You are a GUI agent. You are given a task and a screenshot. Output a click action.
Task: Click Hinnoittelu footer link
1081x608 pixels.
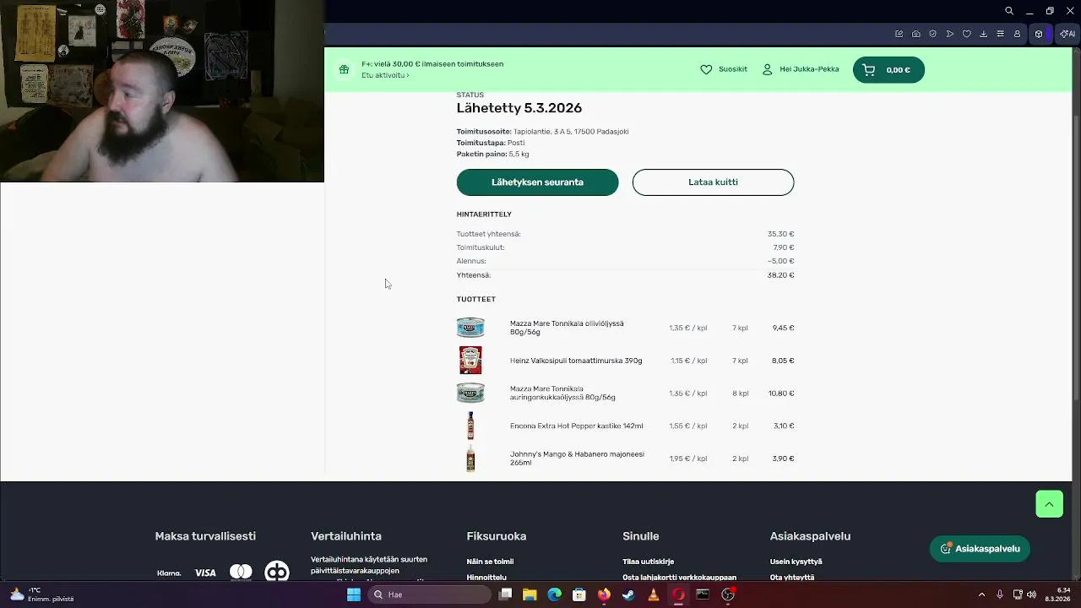[486, 578]
